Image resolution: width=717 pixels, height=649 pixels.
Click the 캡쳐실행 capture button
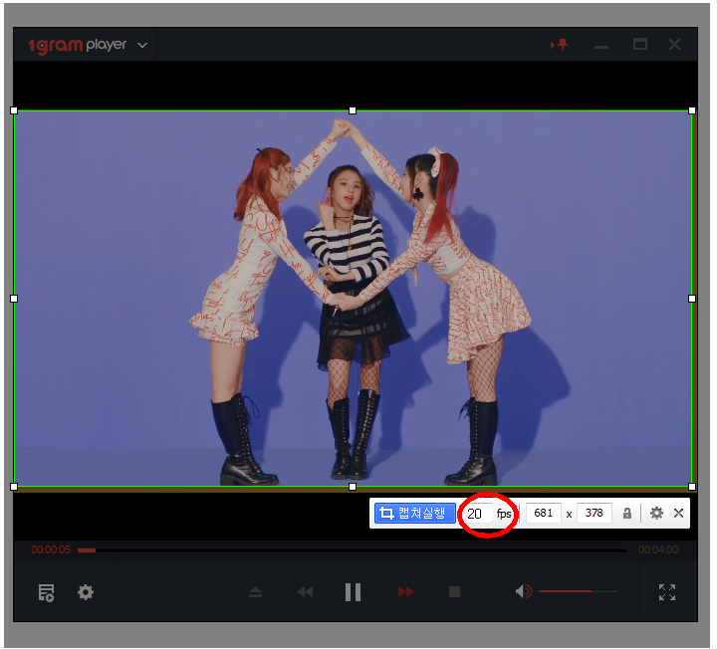(x=414, y=513)
